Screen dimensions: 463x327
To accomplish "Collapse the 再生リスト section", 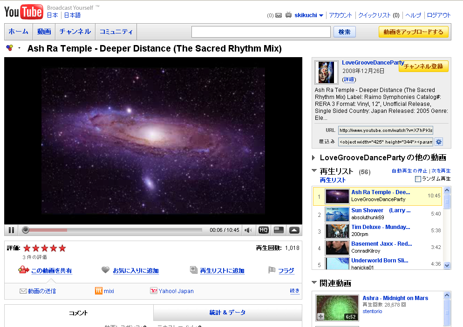I will pos(314,171).
